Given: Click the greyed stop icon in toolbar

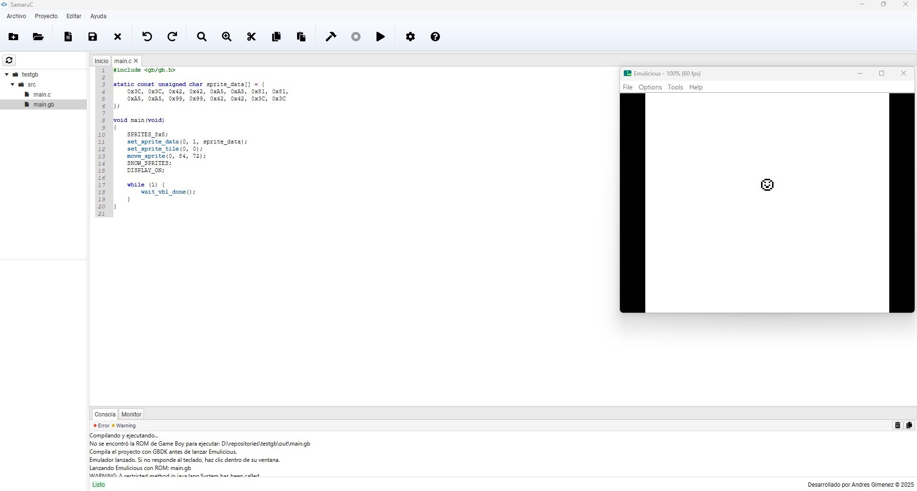Looking at the screenshot, I should 356,37.
